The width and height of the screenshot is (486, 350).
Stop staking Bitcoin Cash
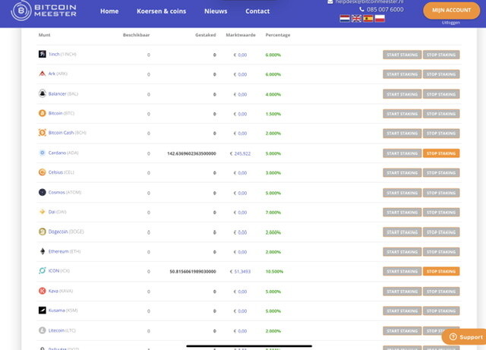point(441,134)
